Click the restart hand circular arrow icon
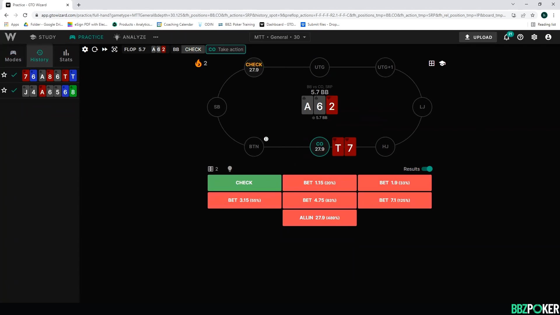560x315 pixels. [95, 49]
